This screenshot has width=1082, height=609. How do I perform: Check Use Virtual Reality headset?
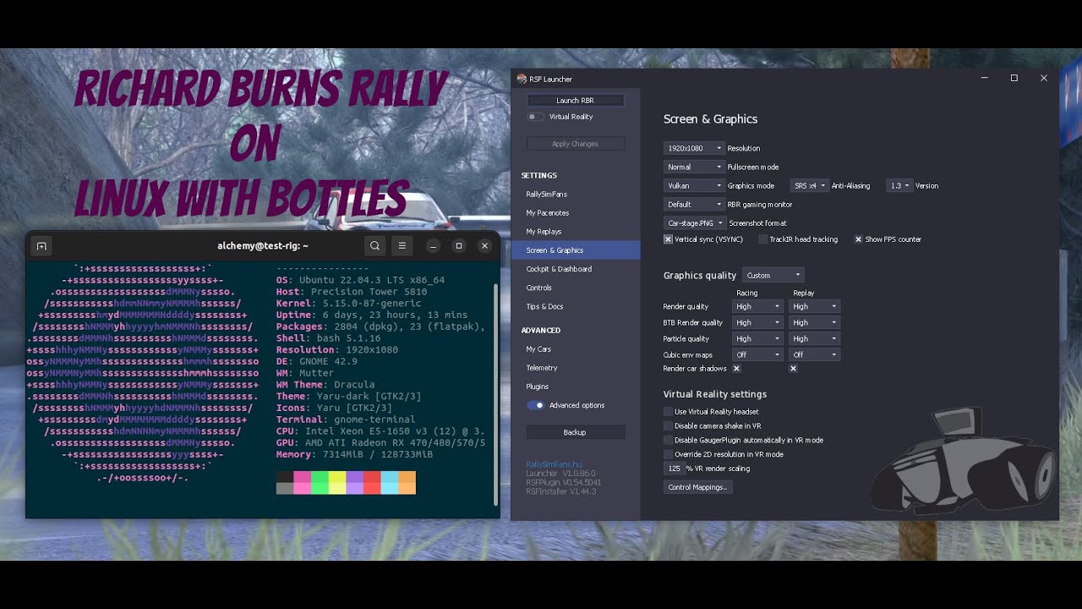tap(668, 412)
